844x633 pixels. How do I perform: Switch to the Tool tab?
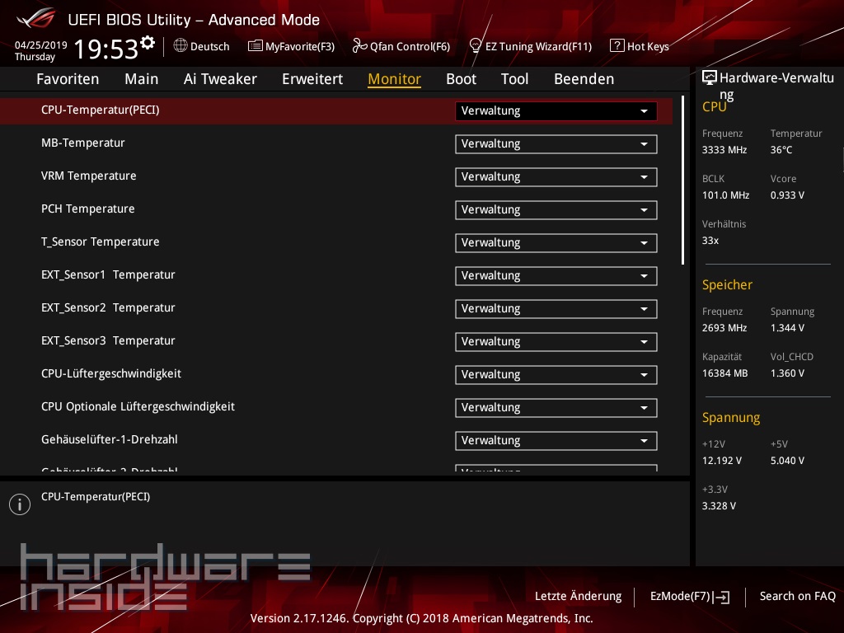[514, 79]
